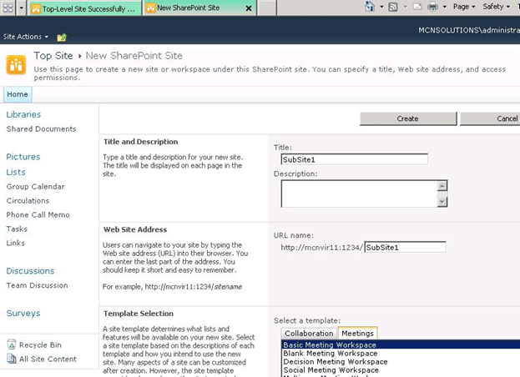
Task: Select the 'New SharePoint Site' browser tab
Action: 188,8
